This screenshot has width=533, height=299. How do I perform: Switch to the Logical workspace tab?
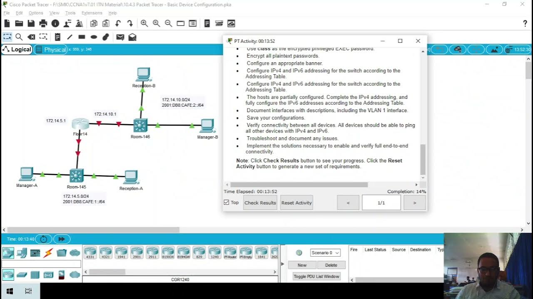point(17,49)
